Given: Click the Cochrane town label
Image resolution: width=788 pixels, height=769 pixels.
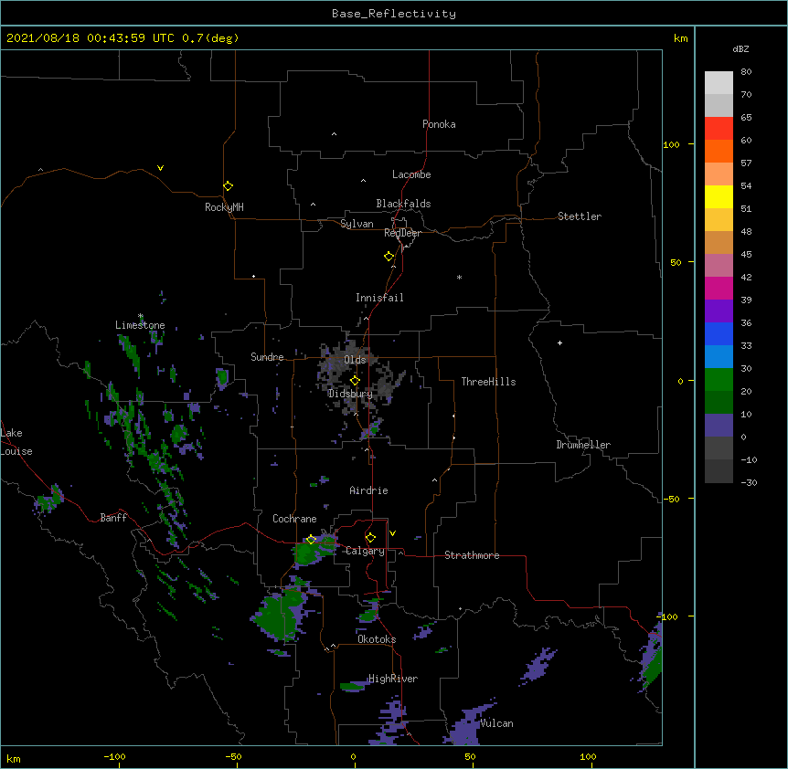Looking at the screenshot, I should coord(294,519).
